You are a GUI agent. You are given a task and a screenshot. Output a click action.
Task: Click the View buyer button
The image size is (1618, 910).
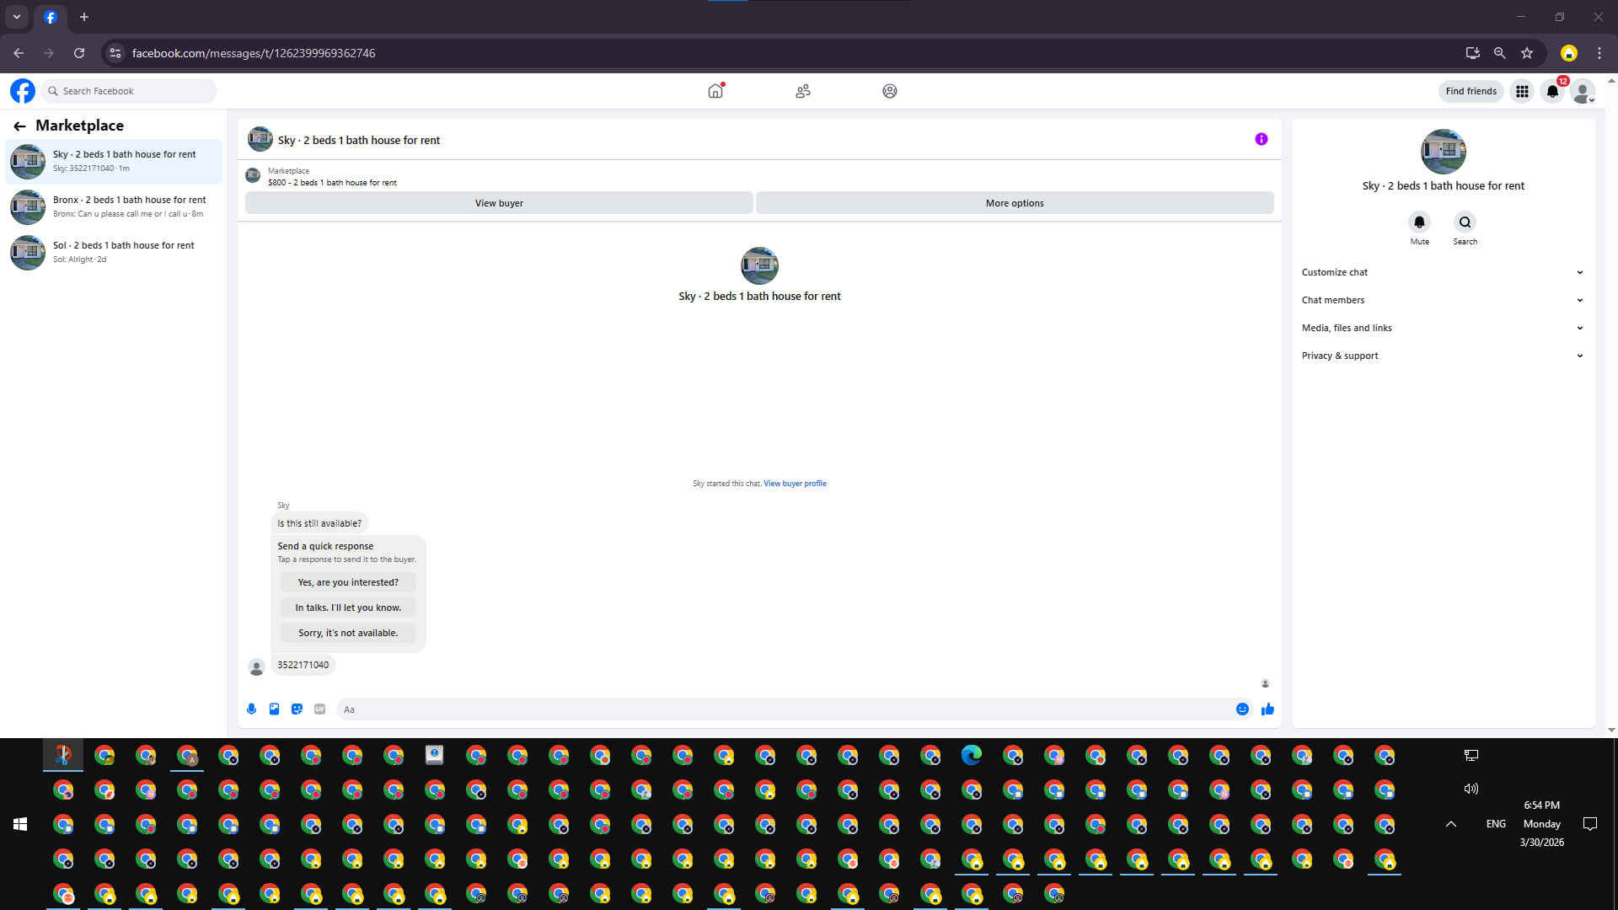[x=499, y=203]
